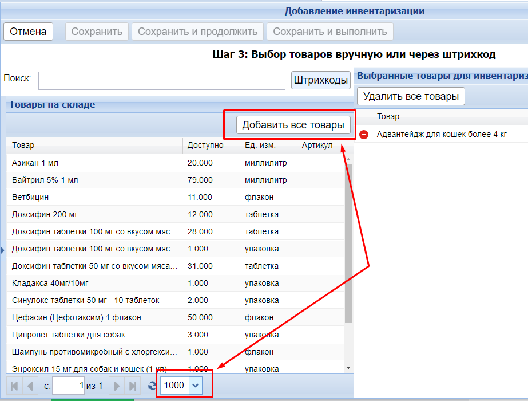Expand the left side panel collapse arrow
This screenshot has width=528, height=401.
(x=2, y=249)
